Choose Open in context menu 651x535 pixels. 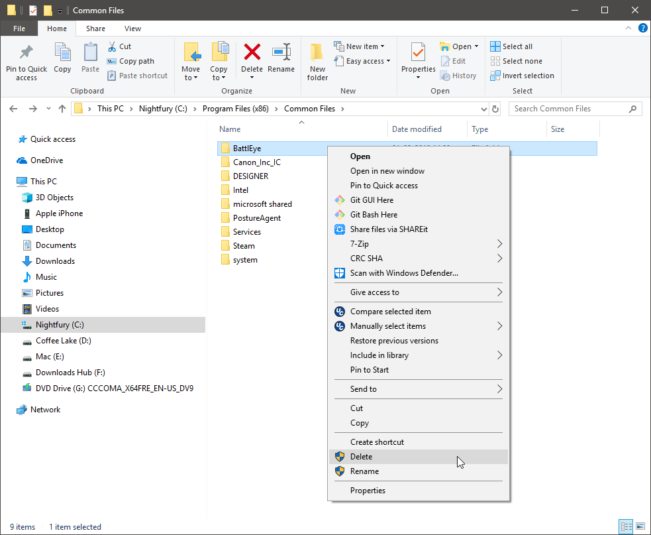click(419, 156)
